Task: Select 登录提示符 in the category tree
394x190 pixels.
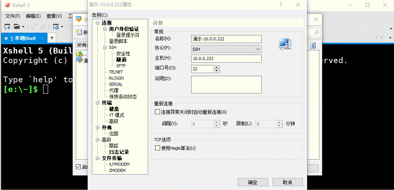Action: pyautogui.click(x=128, y=35)
